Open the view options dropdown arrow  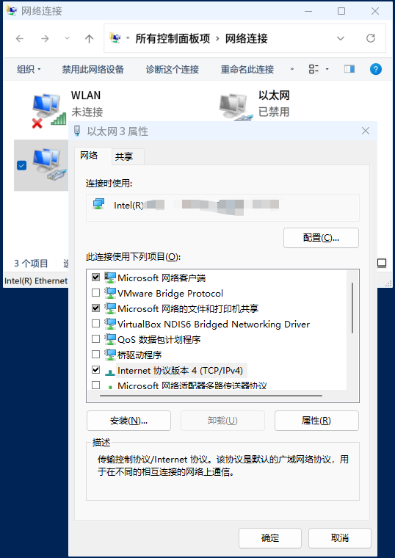pyautogui.click(x=327, y=69)
